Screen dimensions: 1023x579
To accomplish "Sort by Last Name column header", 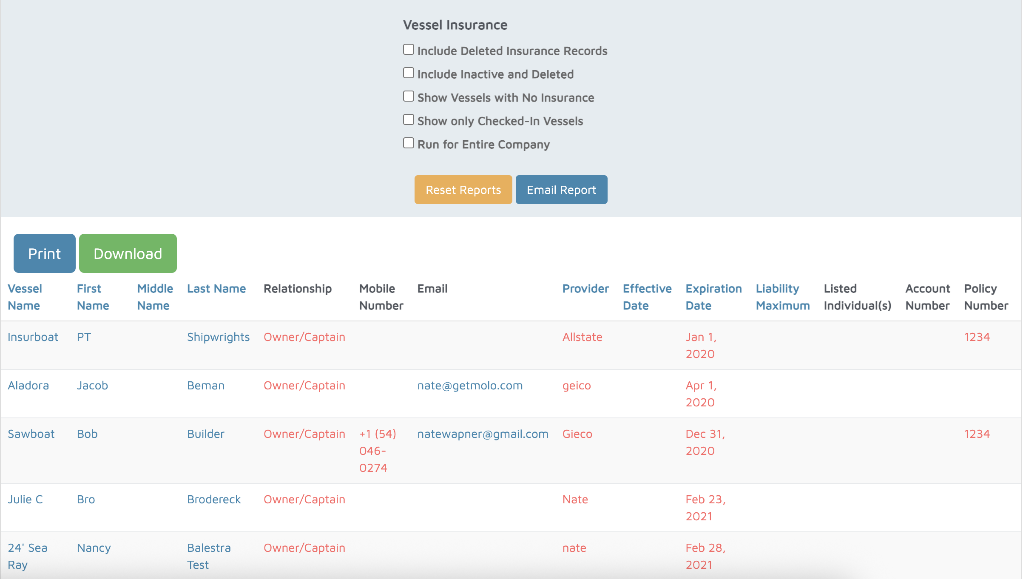I will [x=216, y=289].
